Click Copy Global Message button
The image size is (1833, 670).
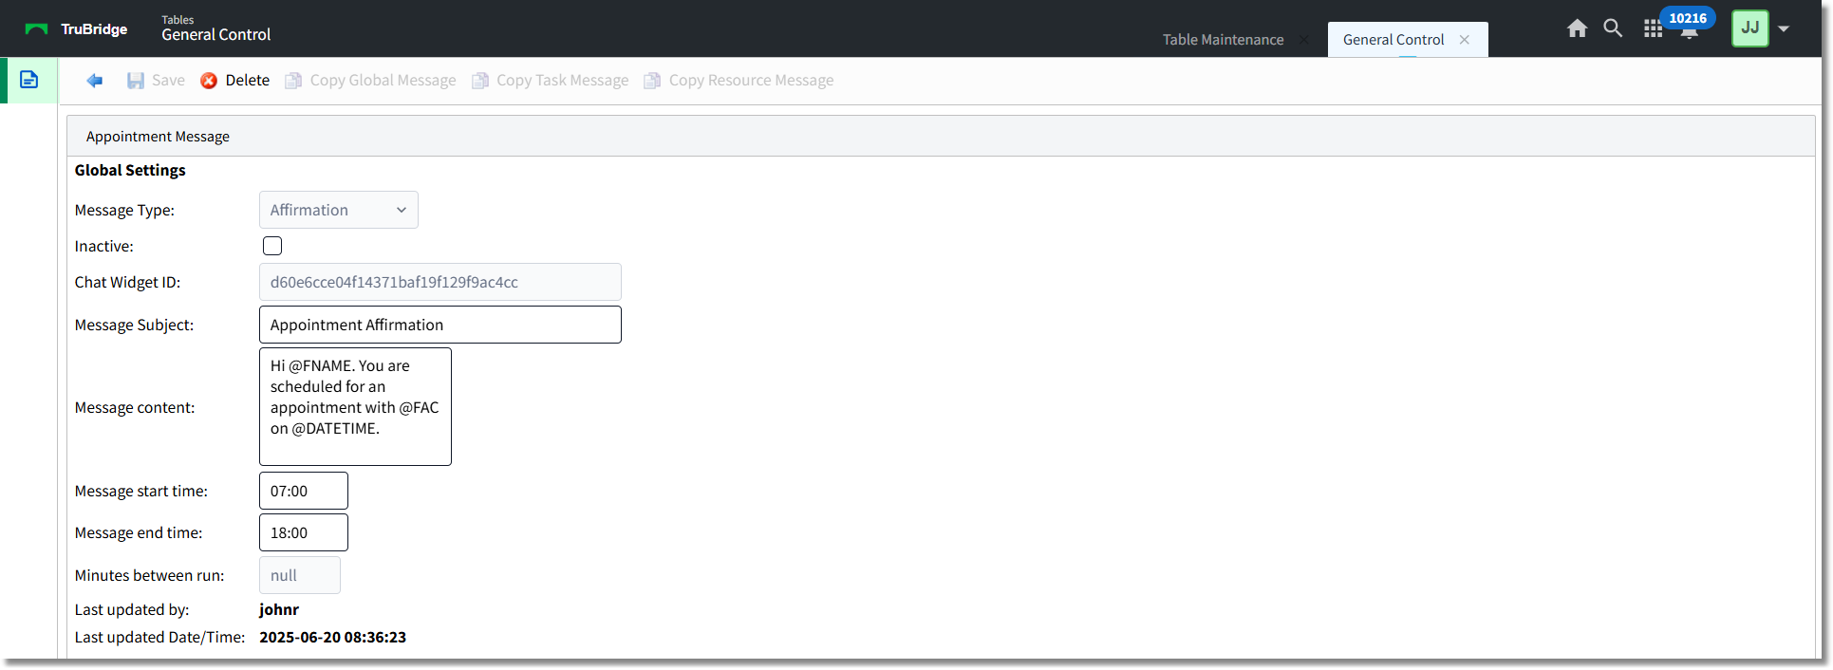pos(371,81)
